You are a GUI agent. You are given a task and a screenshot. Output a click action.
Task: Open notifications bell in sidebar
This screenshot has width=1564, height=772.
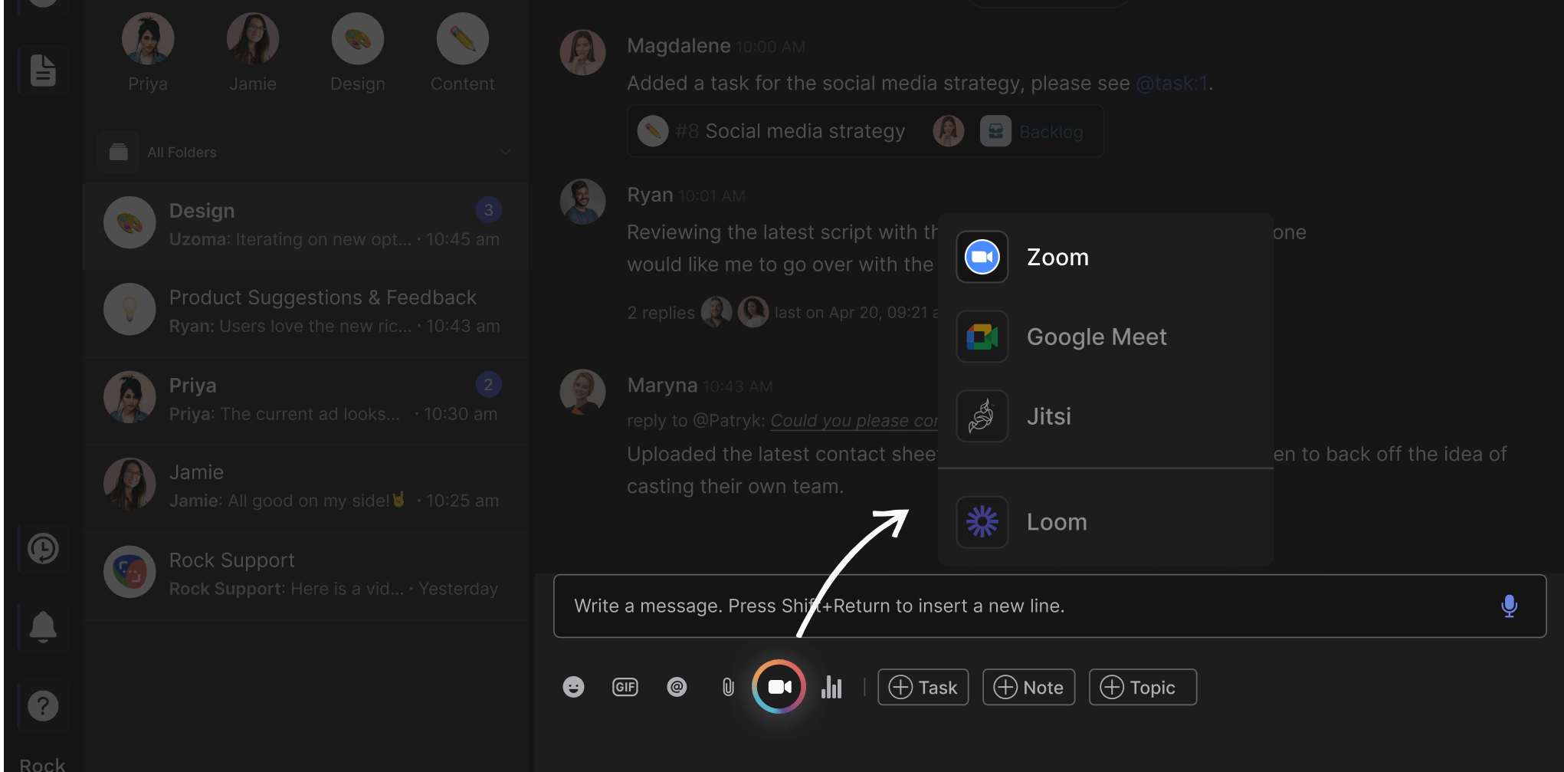tap(43, 627)
